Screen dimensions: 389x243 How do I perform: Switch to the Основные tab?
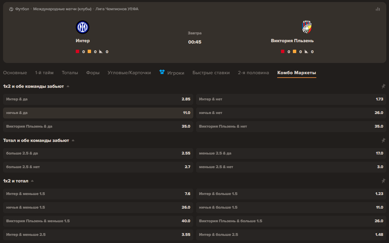point(15,73)
